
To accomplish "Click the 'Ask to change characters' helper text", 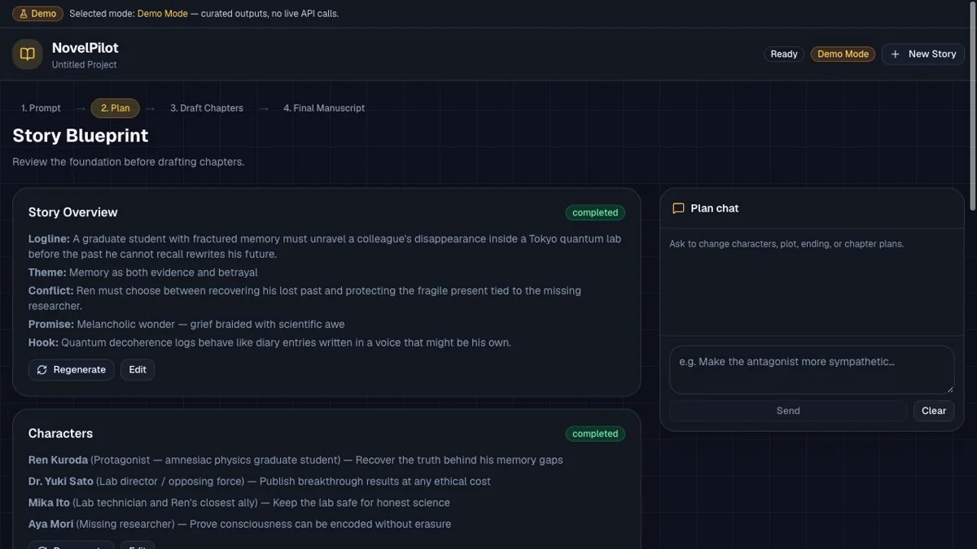I will click(786, 244).
